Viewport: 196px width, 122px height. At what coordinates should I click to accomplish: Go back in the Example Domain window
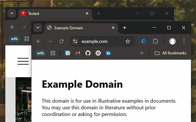(39, 41)
